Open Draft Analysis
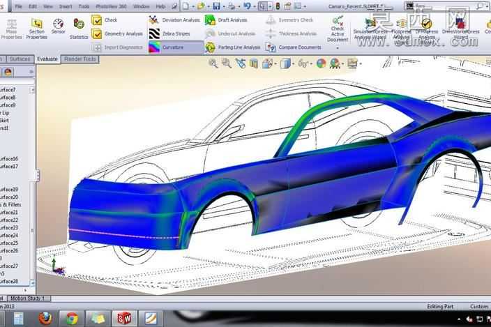This screenshot has width=491, height=327. point(226,20)
